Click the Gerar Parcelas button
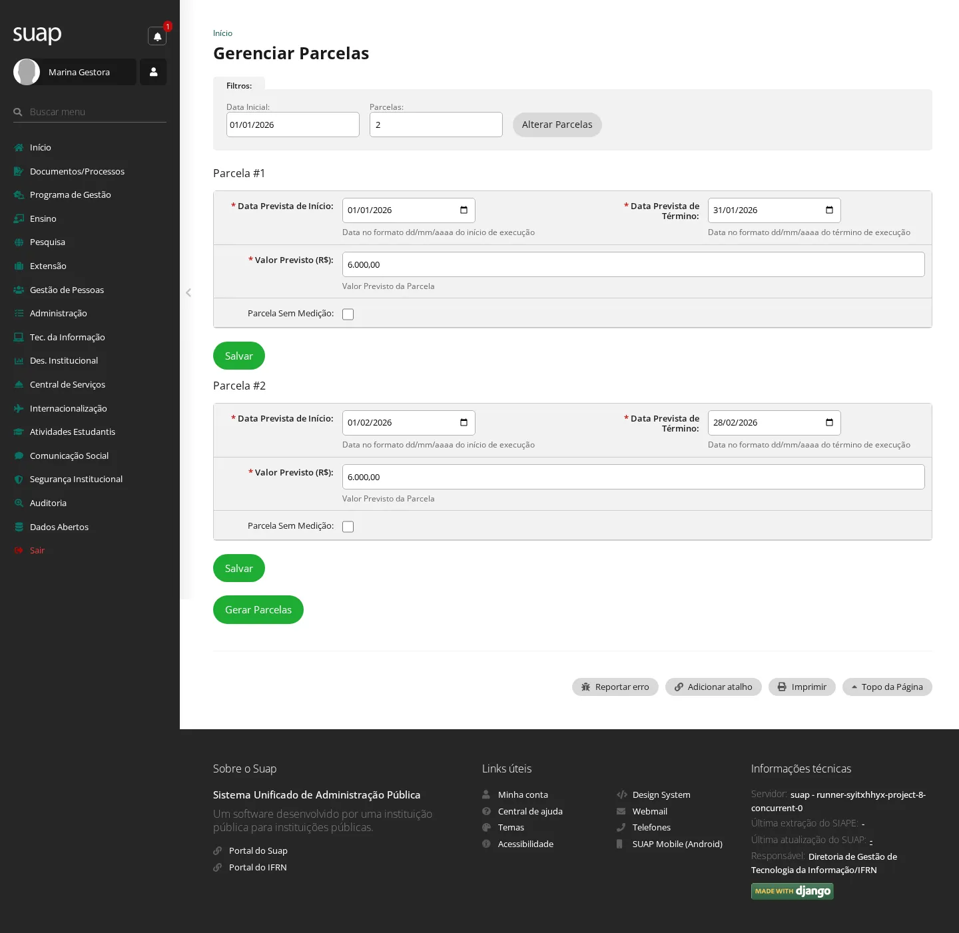The image size is (959, 933). pyautogui.click(x=258, y=609)
